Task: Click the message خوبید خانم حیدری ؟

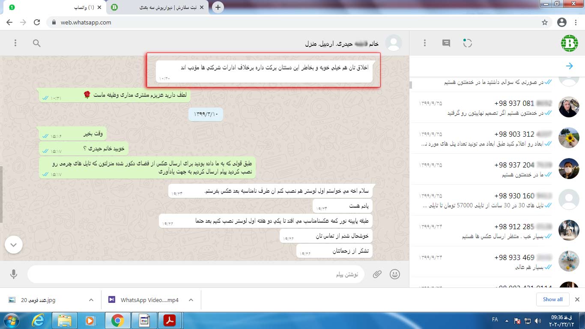Action: [x=84, y=149]
